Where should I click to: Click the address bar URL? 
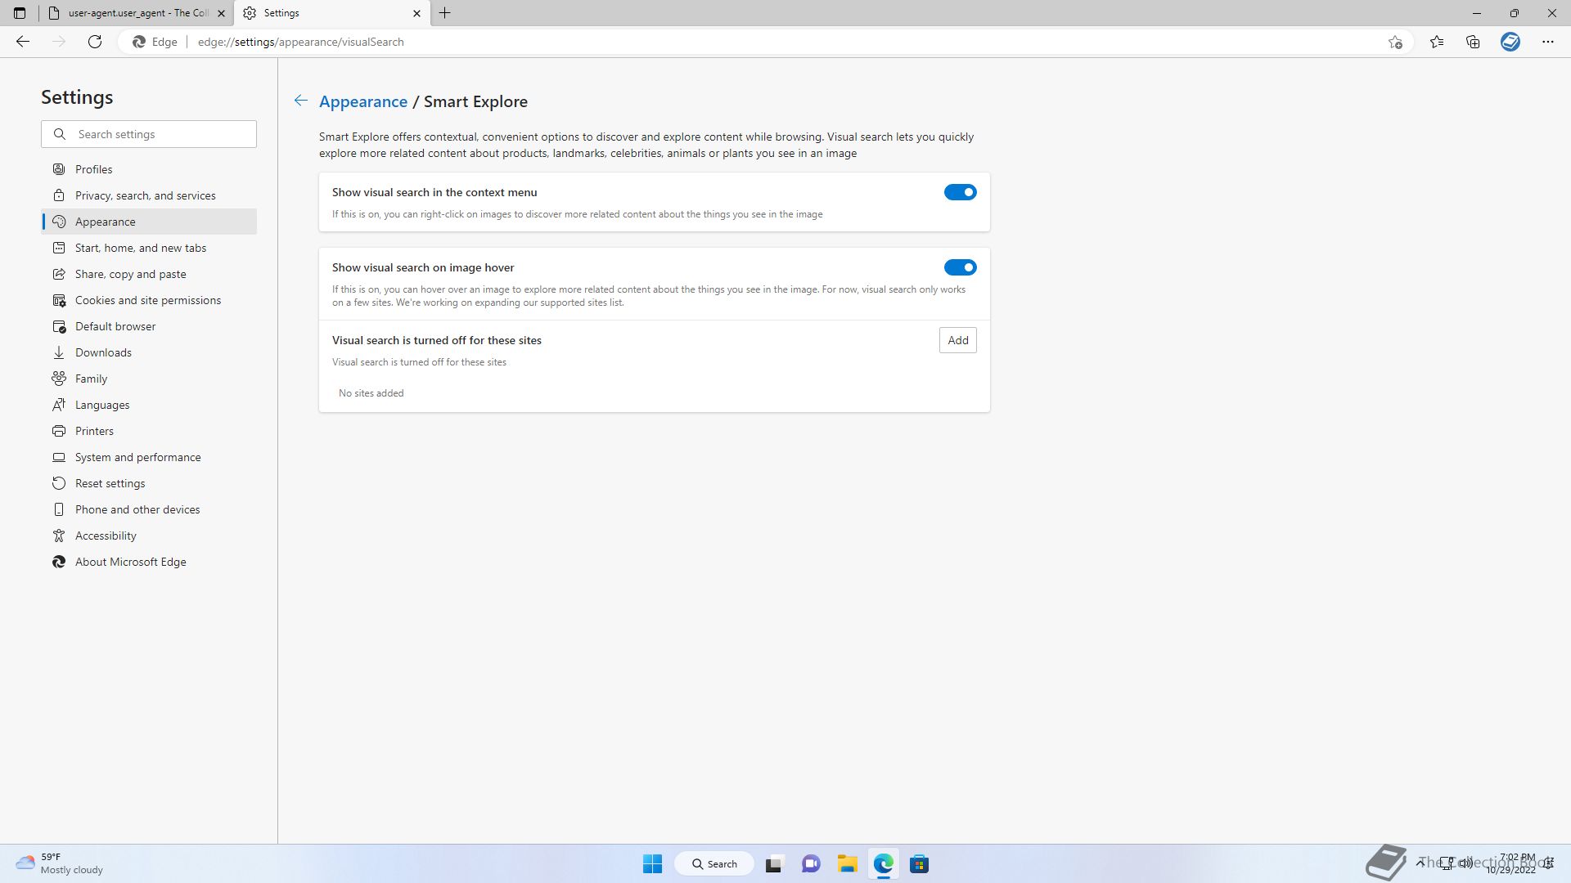pyautogui.click(x=301, y=42)
